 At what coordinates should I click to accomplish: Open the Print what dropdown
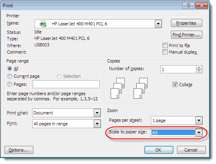97,113
